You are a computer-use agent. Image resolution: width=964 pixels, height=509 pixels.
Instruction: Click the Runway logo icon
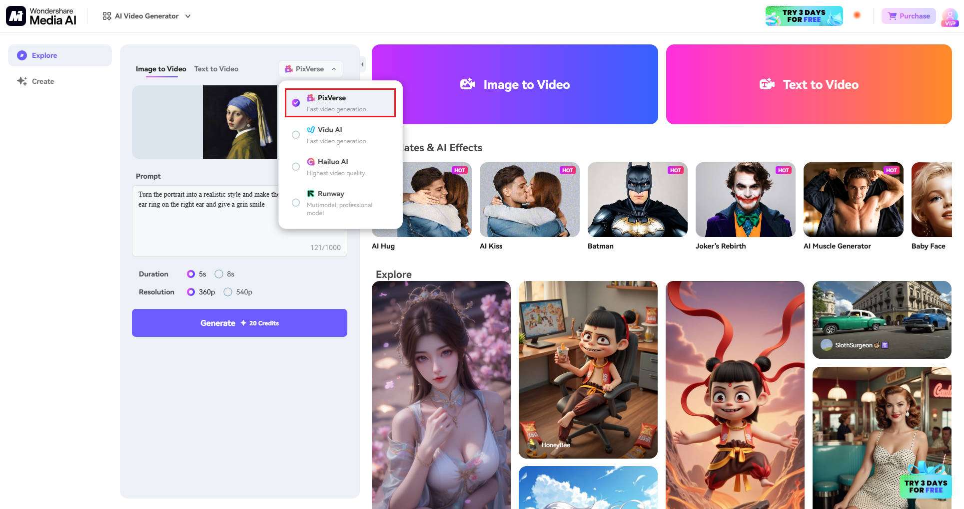coord(311,194)
